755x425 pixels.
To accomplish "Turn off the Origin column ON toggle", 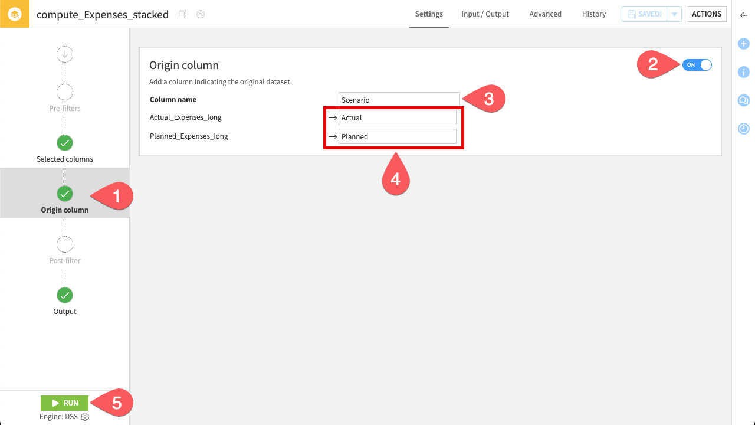I will click(x=697, y=65).
